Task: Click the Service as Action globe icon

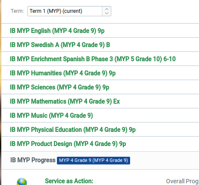Action: [x=22, y=182]
